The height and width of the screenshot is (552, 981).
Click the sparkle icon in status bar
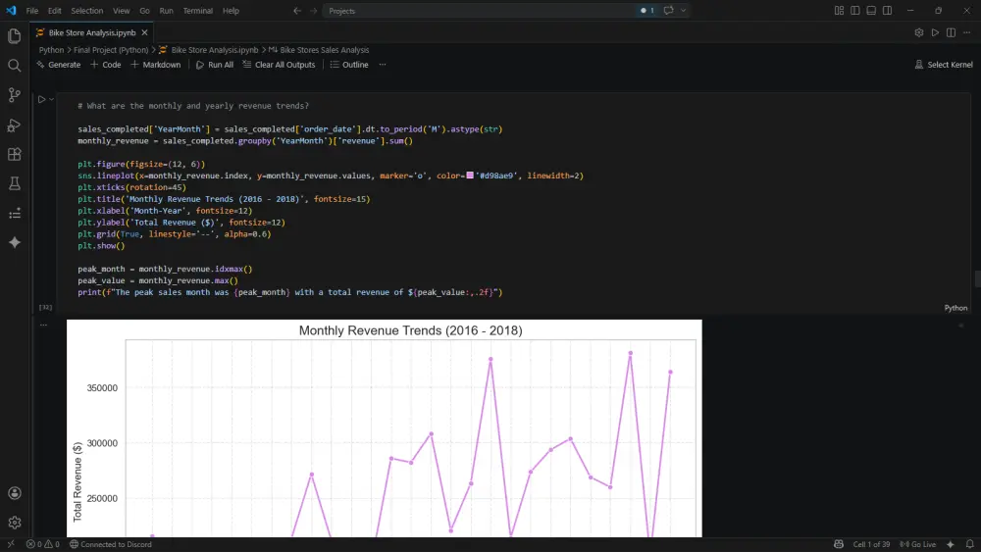pyautogui.click(x=951, y=544)
